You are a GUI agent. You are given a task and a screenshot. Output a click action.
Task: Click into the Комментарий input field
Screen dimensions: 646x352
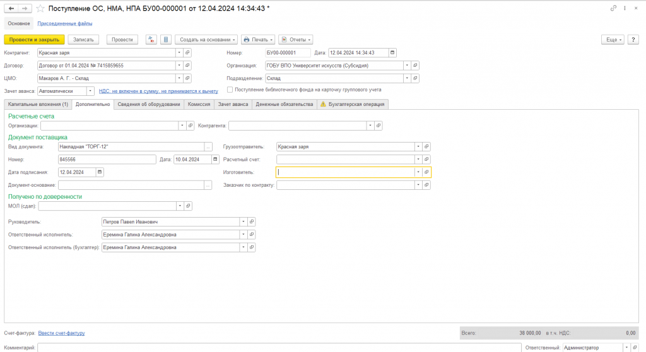279,348
